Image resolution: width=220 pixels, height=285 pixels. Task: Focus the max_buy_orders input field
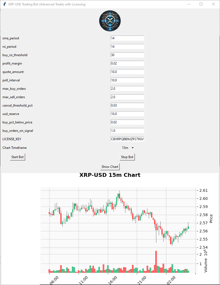pyautogui.click(x=127, y=88)
